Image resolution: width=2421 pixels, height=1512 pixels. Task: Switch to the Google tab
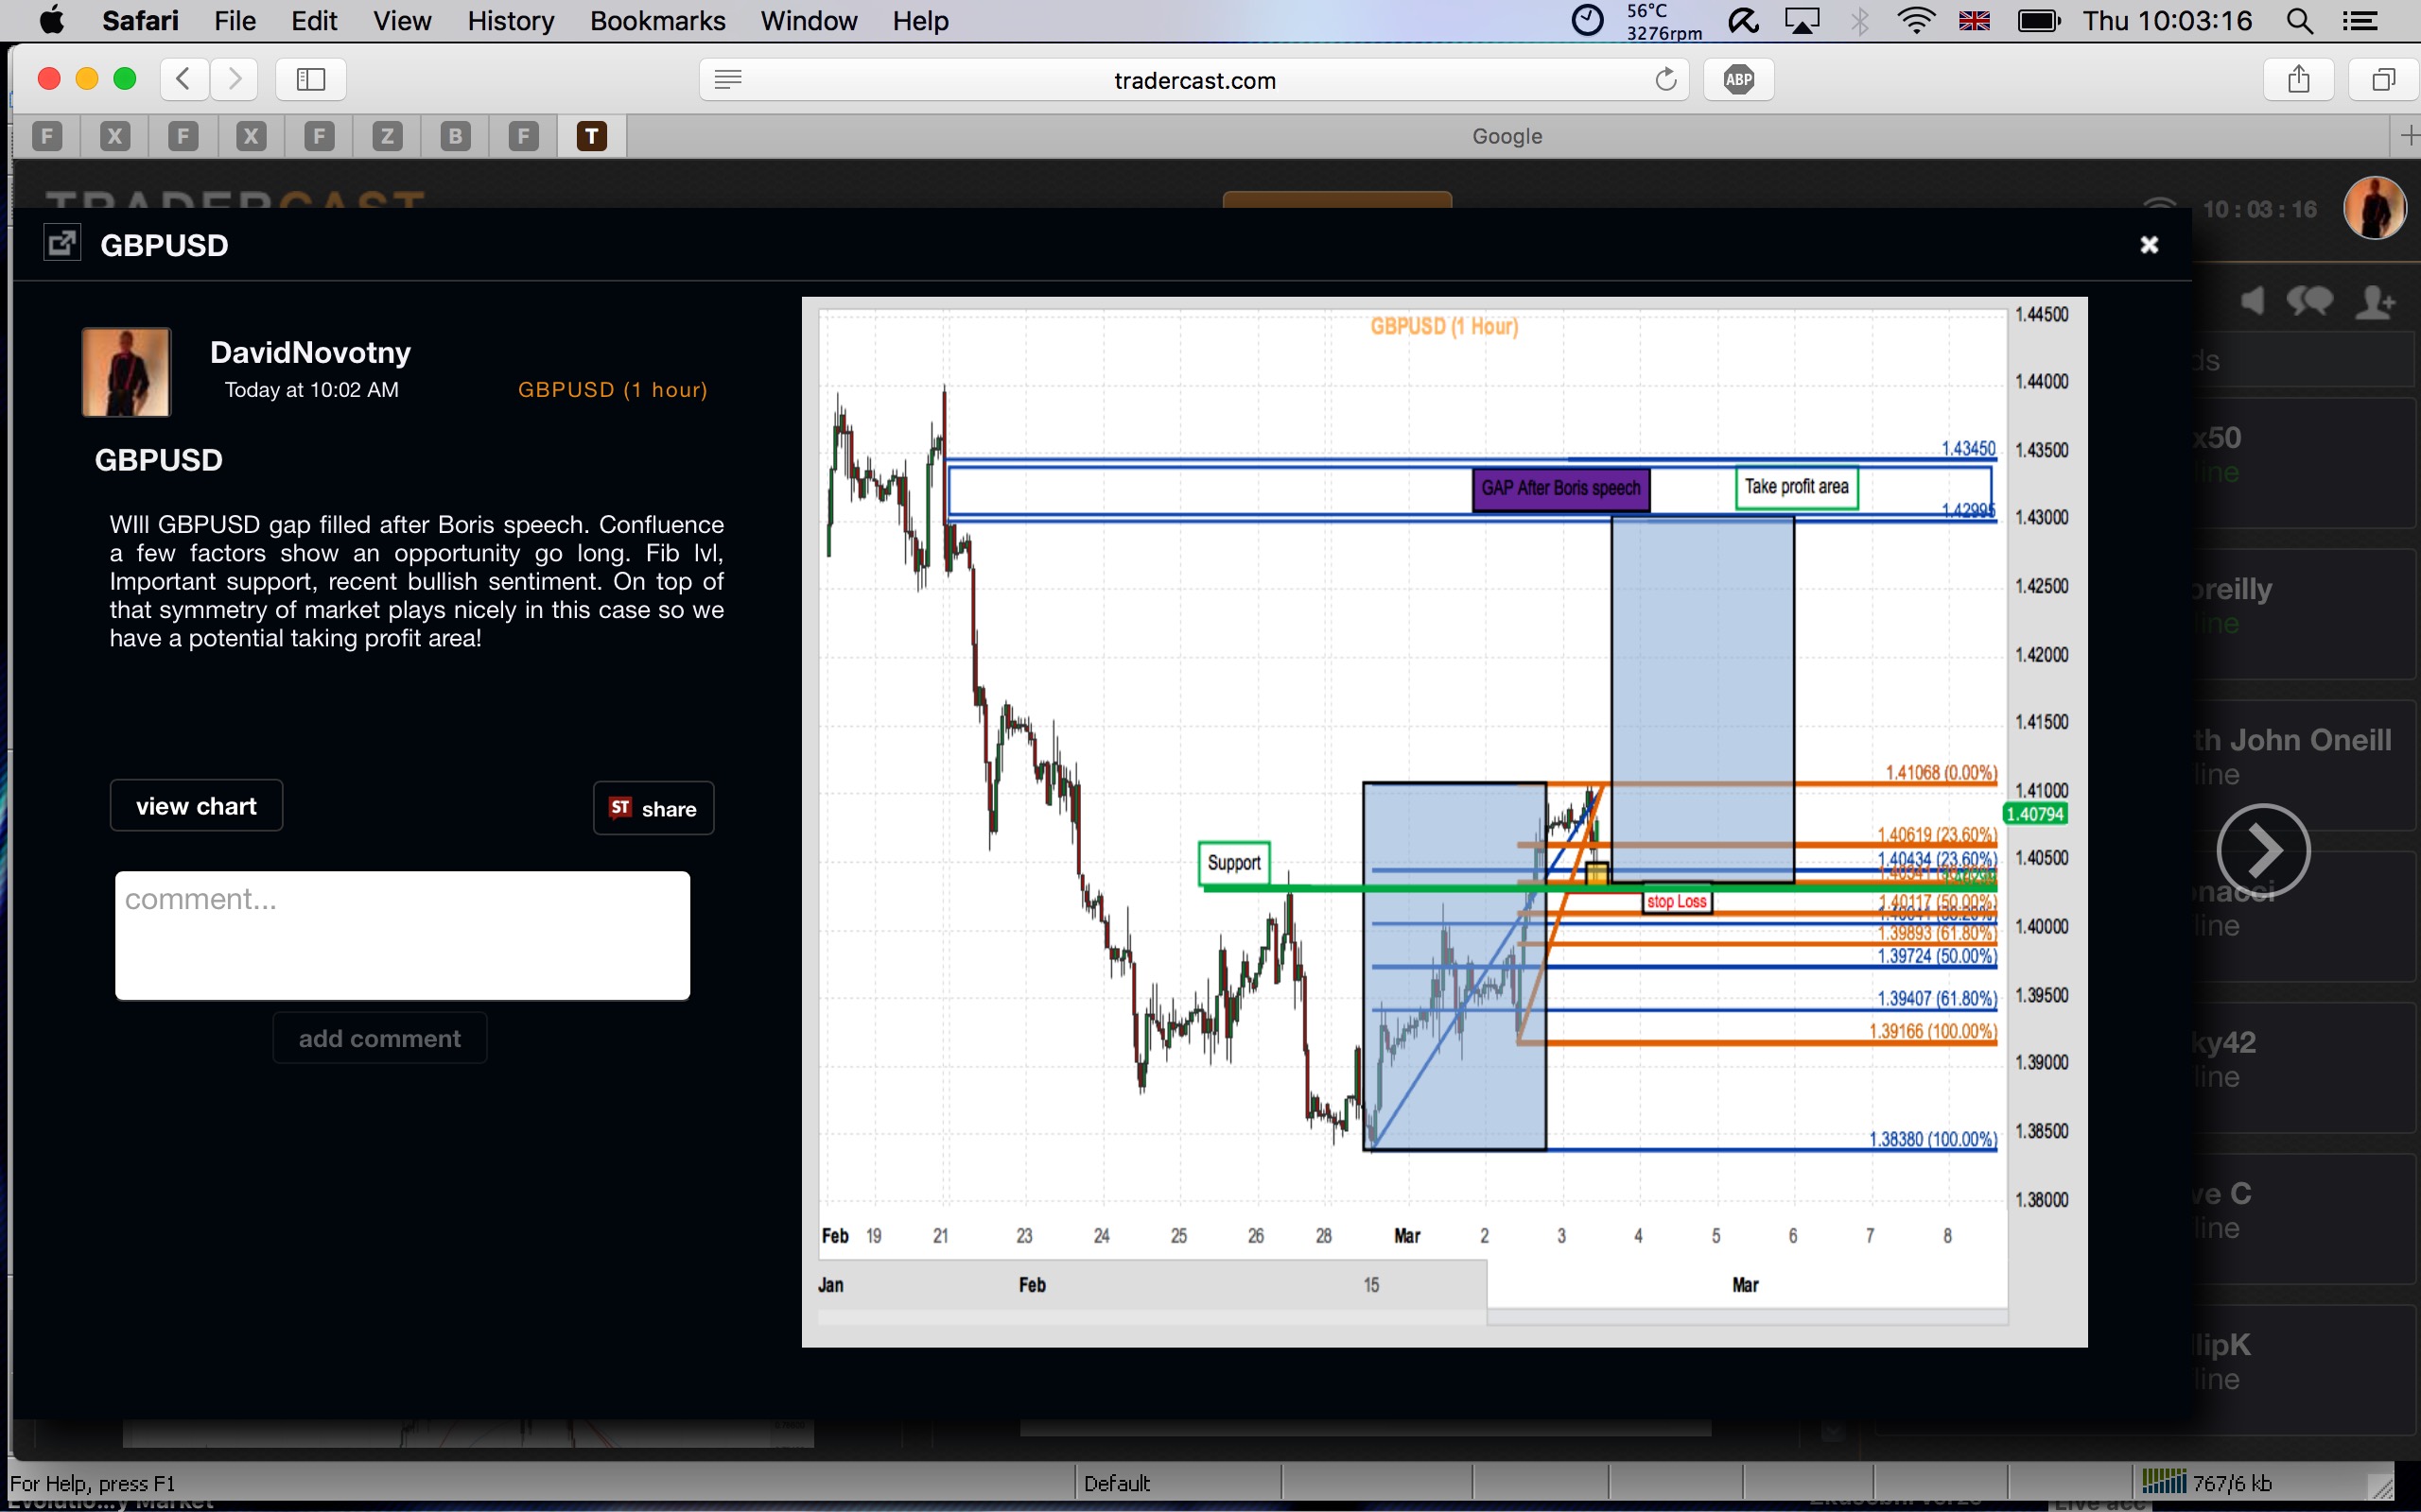[x=1507, y=136]
